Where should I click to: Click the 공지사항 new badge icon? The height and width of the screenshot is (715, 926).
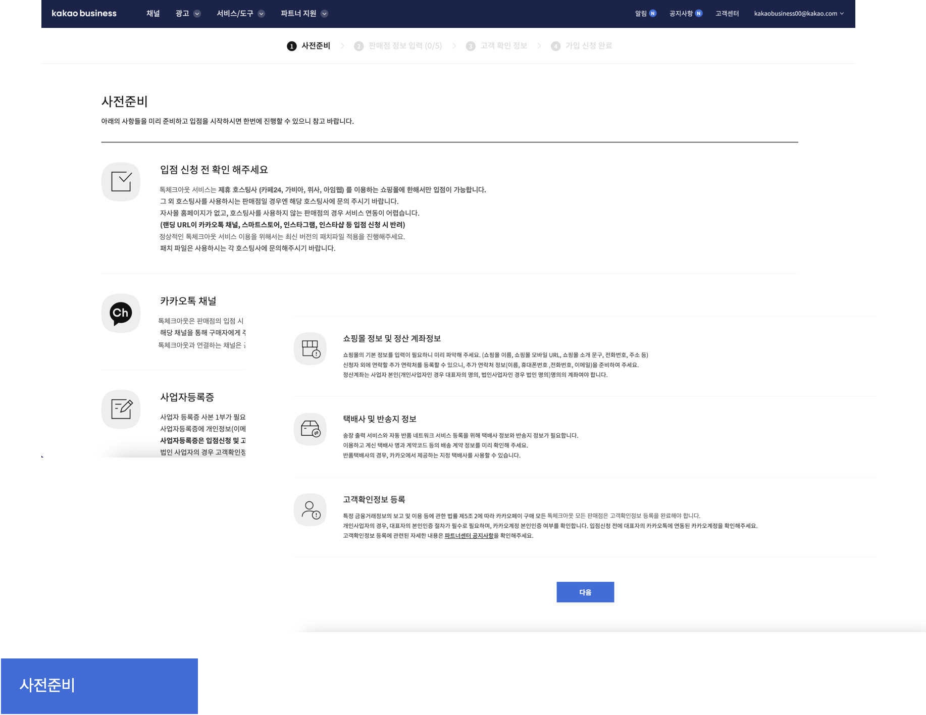tap(698, 14)
